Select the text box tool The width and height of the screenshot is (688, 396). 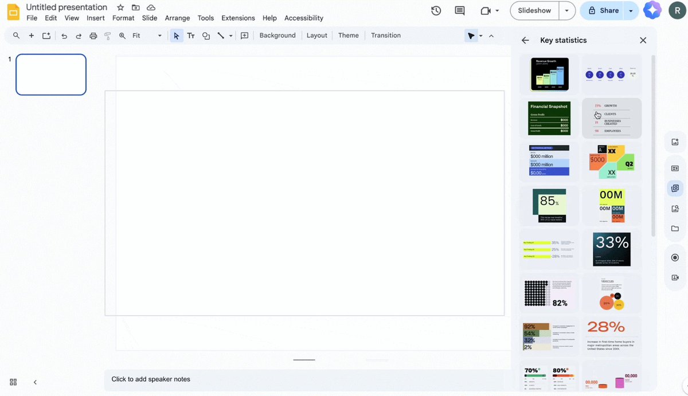[191, 36]
